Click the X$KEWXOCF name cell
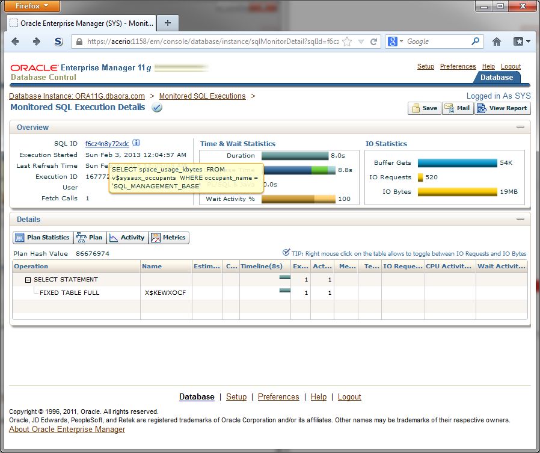540x453 pixels. [165, 293]
